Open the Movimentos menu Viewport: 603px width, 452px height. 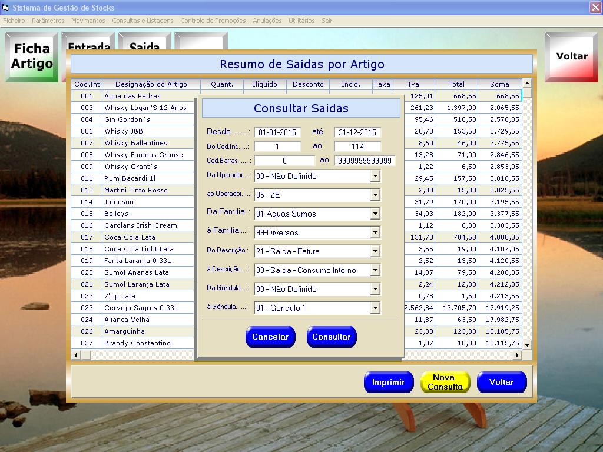[x=88, y=21]
